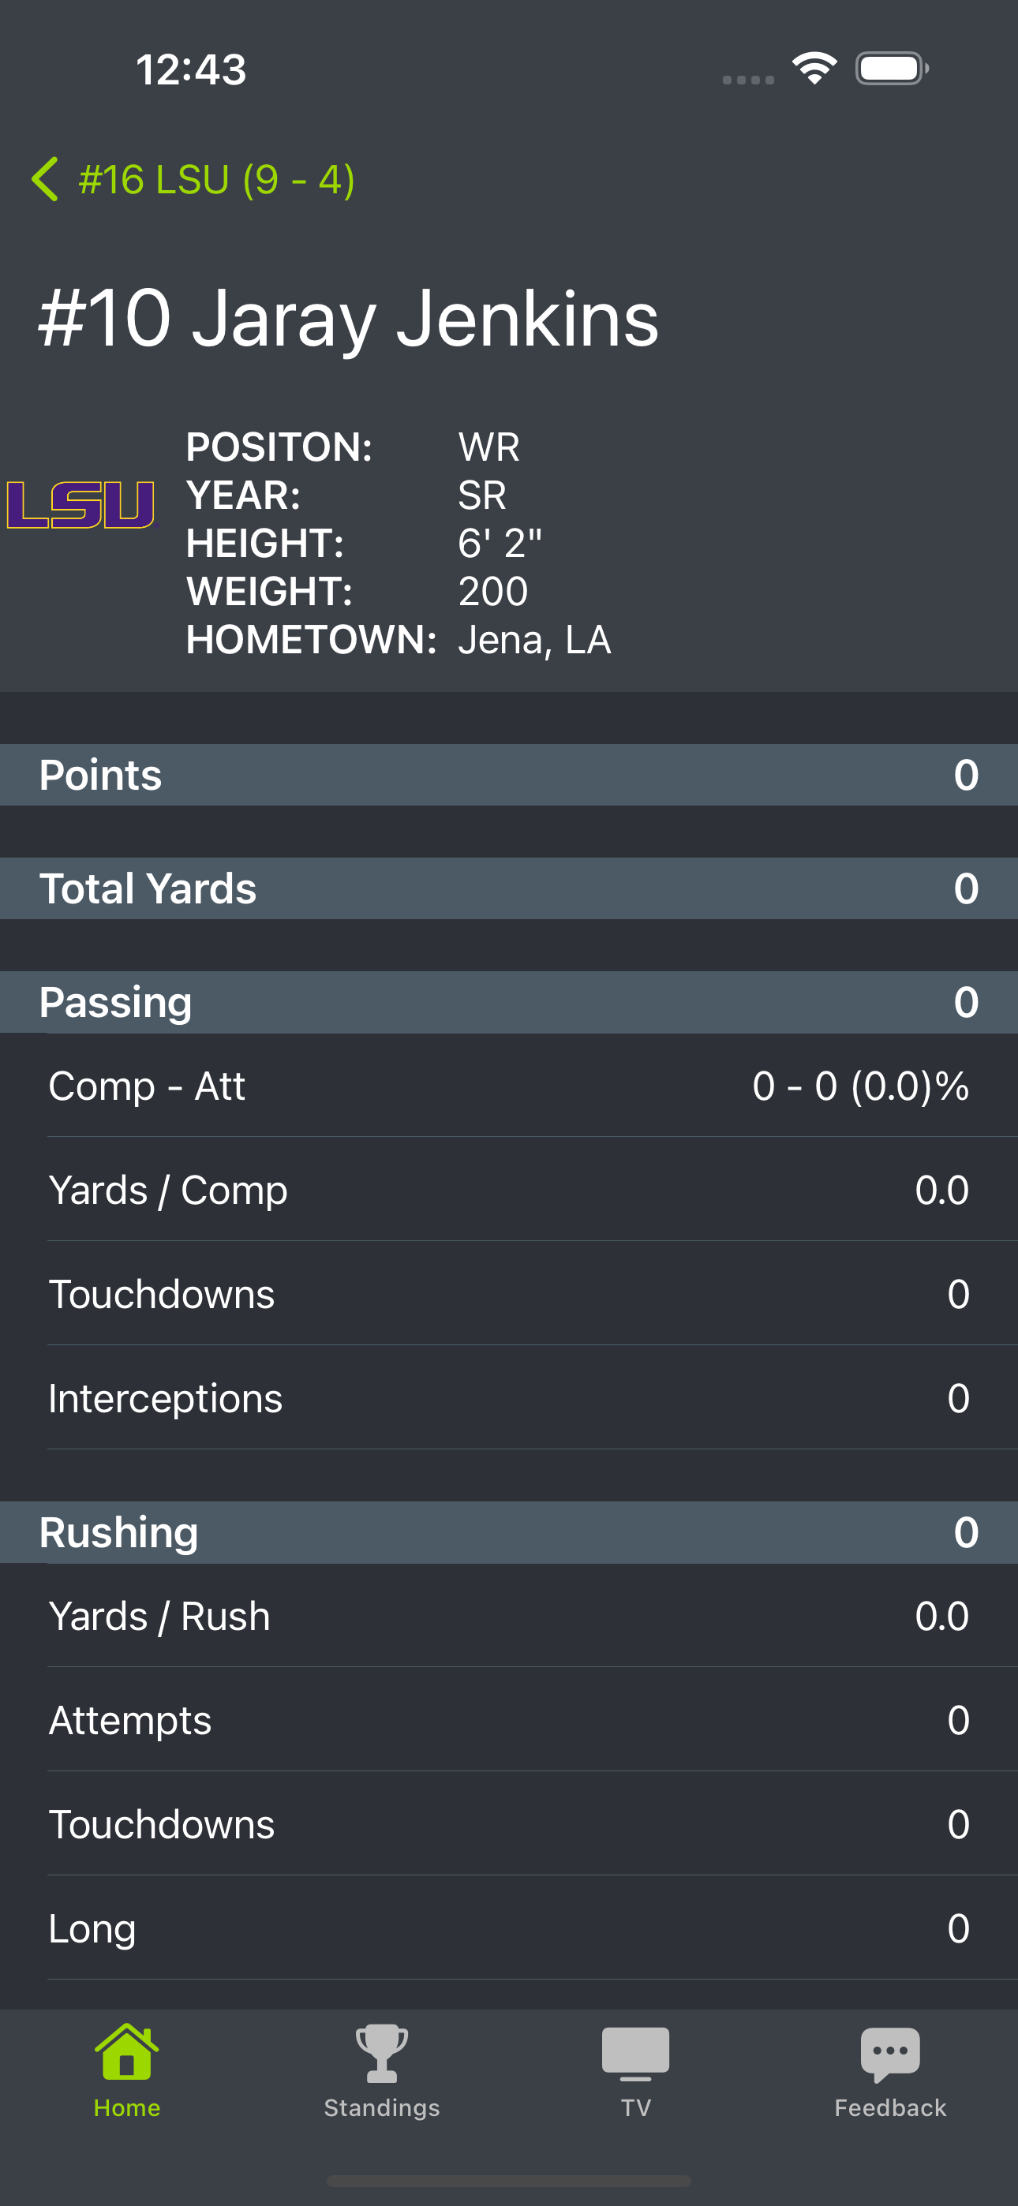Tap the Wi-Fi status icon
Screen dimensions: 1018x2206
(814, 69)
